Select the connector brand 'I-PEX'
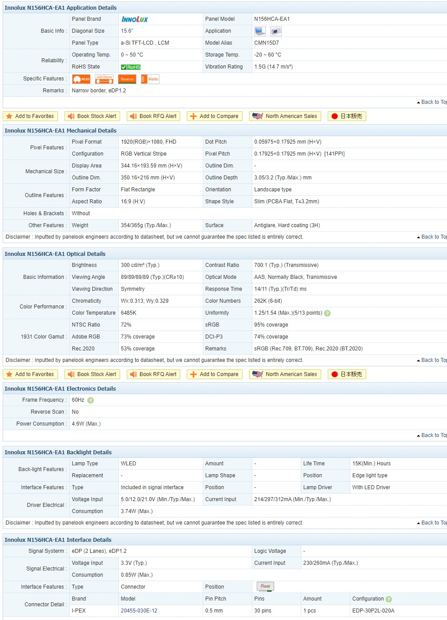 [x=79, y=611]
